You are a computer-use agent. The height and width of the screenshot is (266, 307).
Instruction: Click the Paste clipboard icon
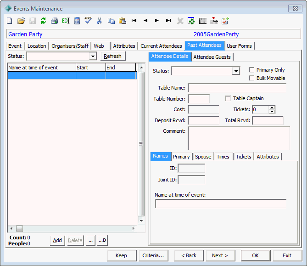123,21
